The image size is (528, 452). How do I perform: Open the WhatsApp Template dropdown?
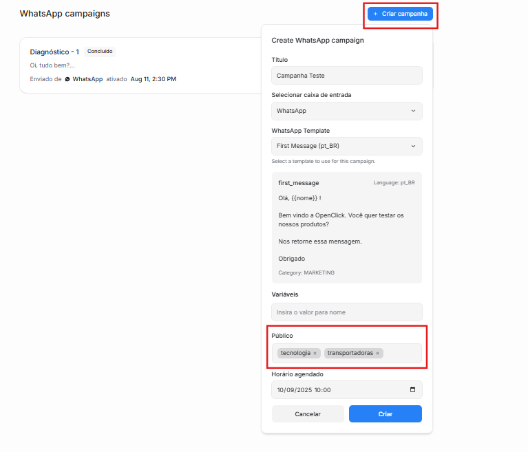click(347, 146)
